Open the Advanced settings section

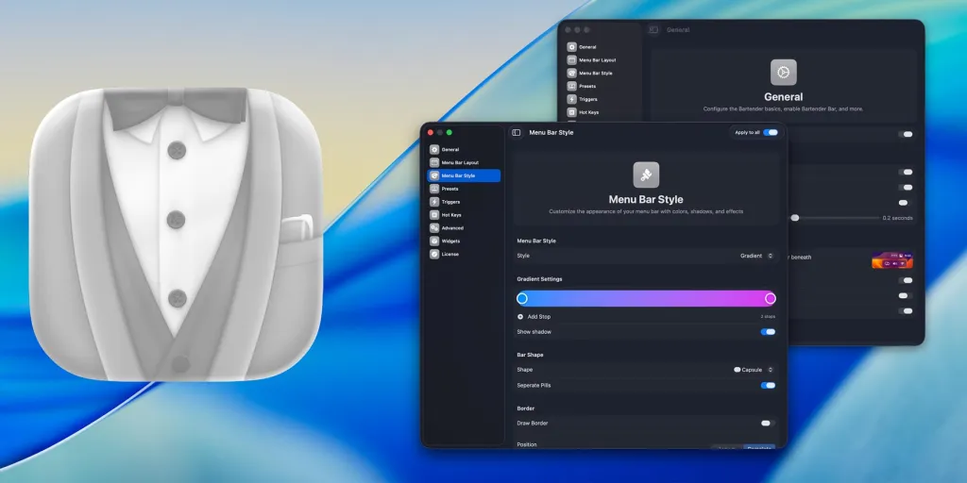pyautogui.click(x=452, y=228)
